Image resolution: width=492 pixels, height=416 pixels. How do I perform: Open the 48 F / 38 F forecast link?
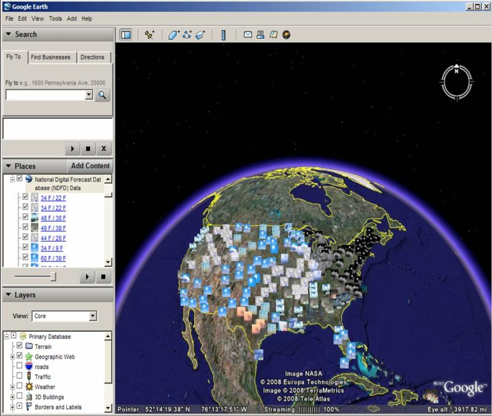click(54, 218)
